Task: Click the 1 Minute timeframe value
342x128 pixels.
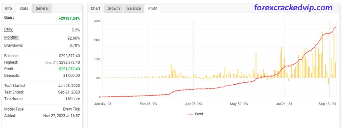Action: [73, 99]
